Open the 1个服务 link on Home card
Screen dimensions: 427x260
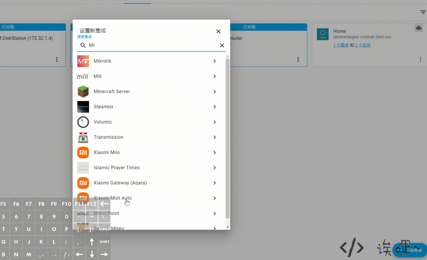[x=341, y=45]
